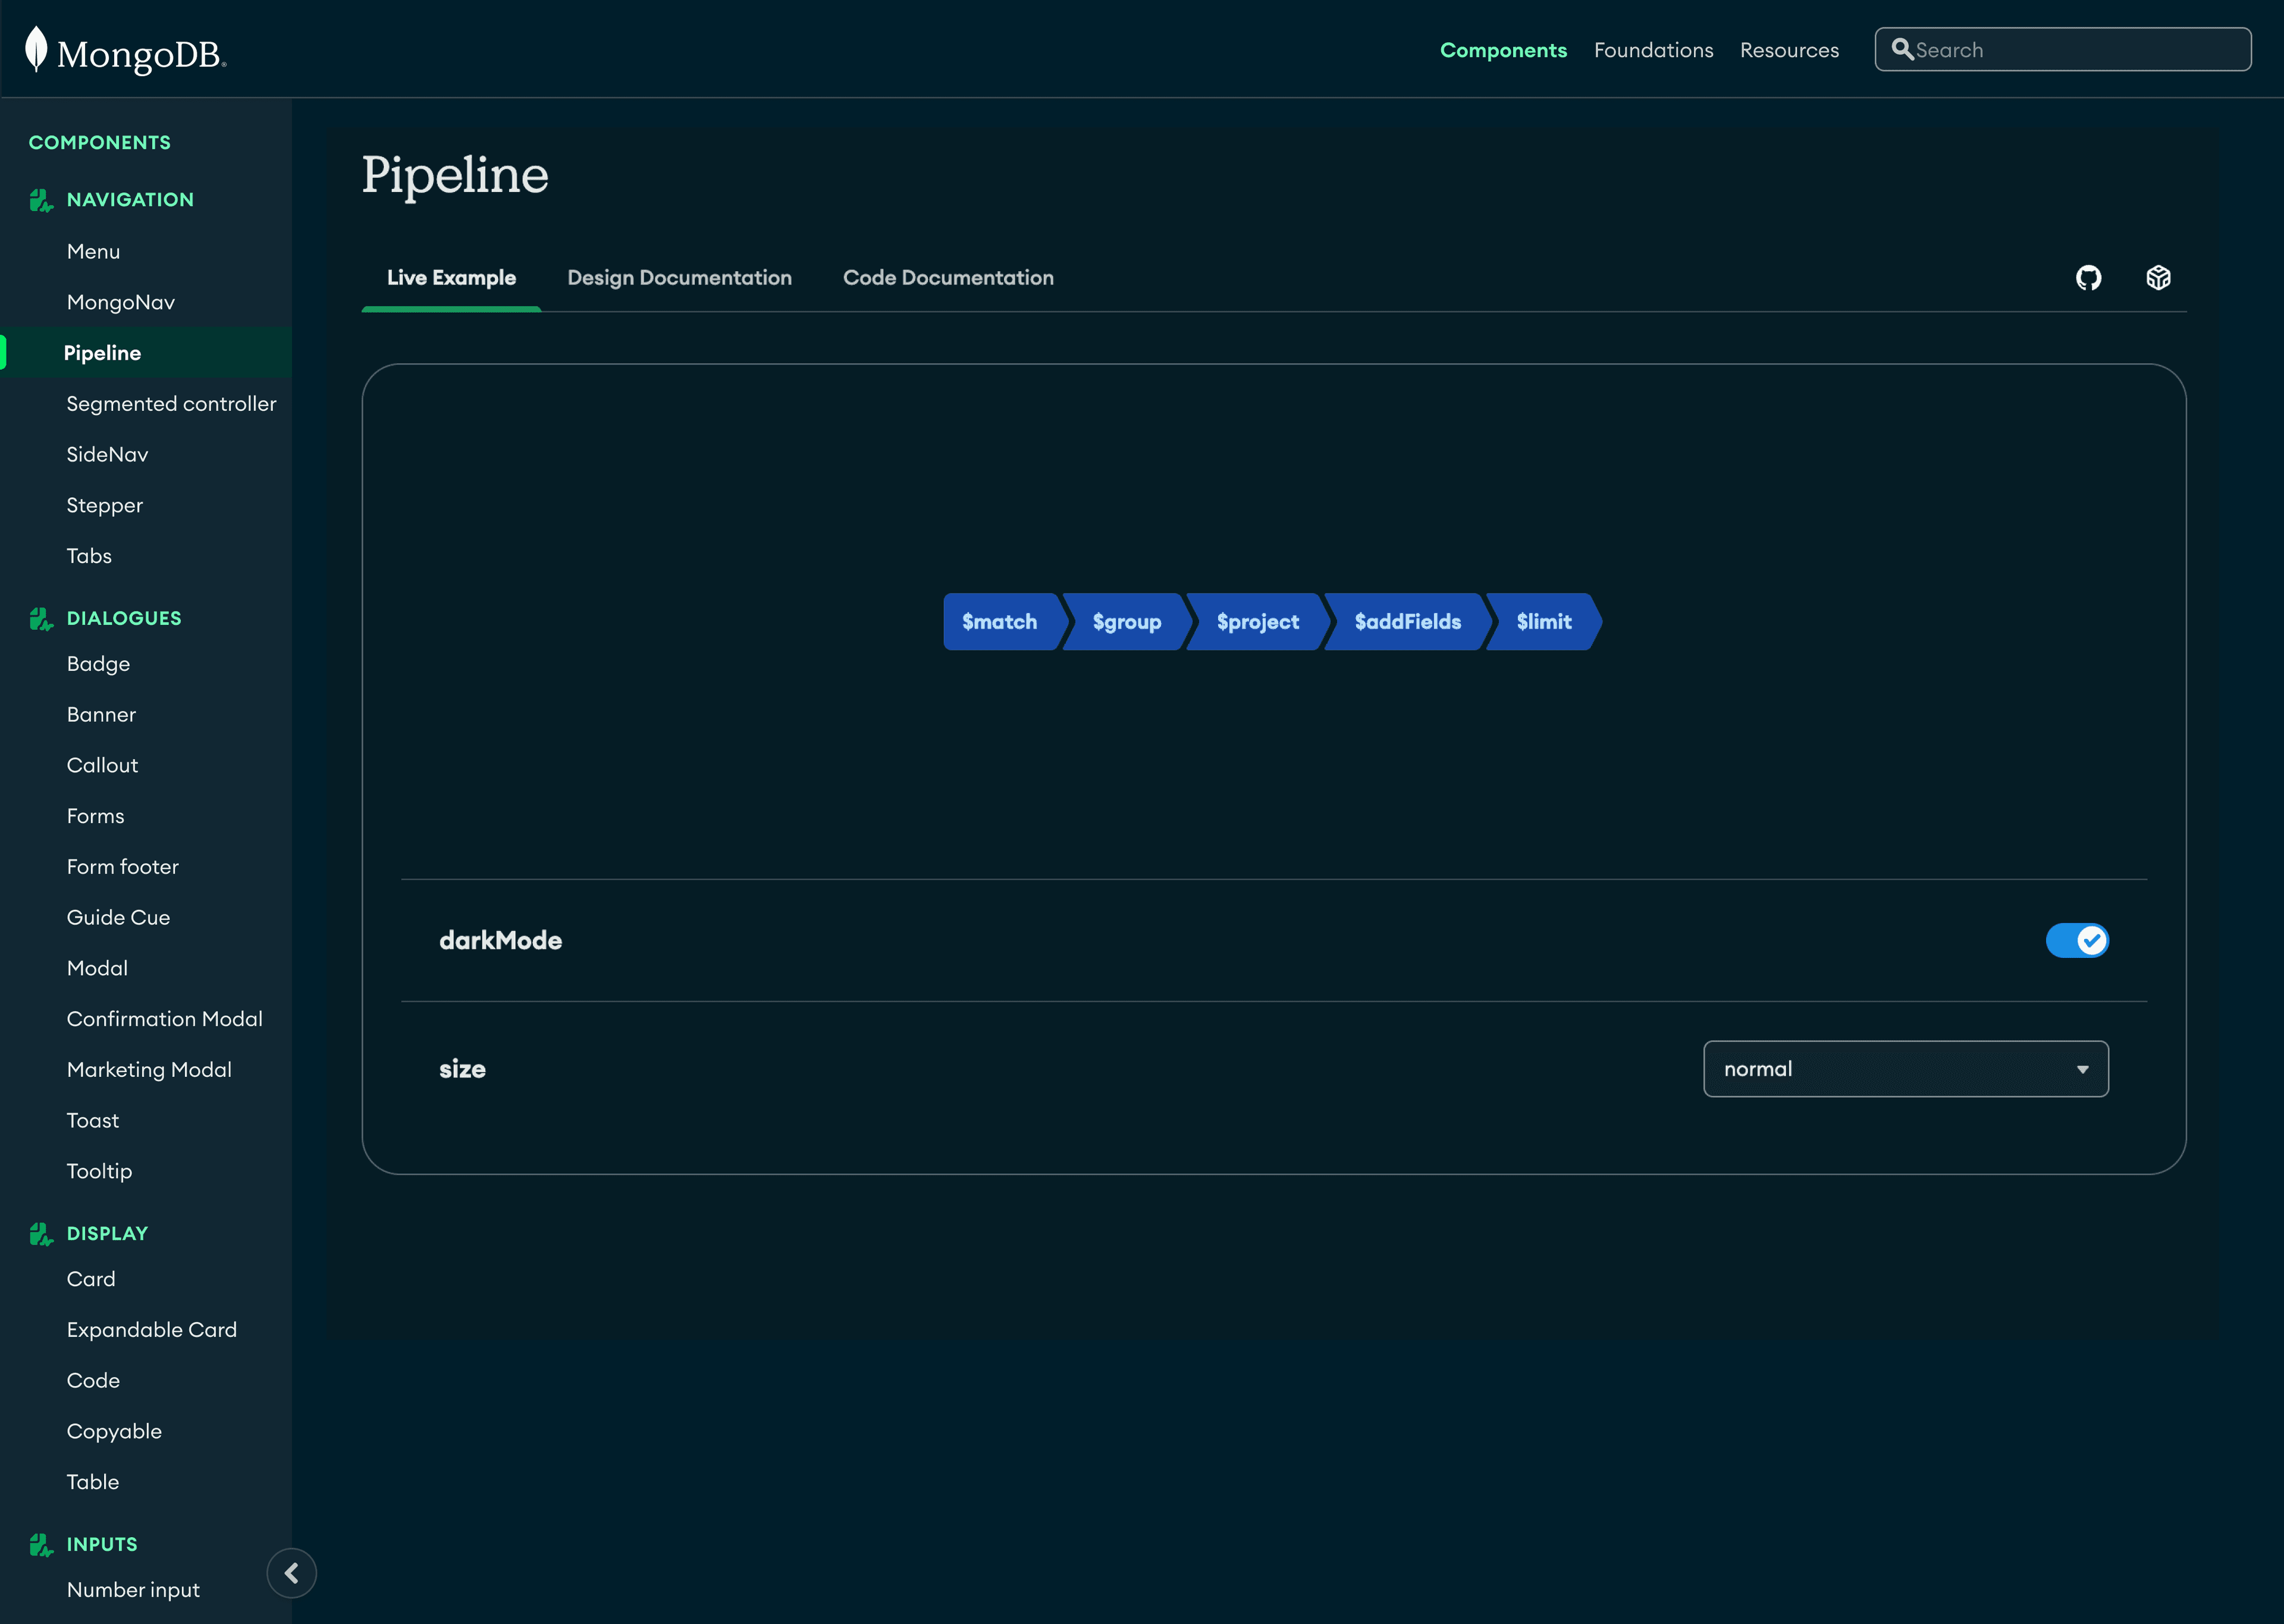The image size is (2284, 1624).
Task: Select the $limit pipeline stage
Action: (x=1542, y=621)
